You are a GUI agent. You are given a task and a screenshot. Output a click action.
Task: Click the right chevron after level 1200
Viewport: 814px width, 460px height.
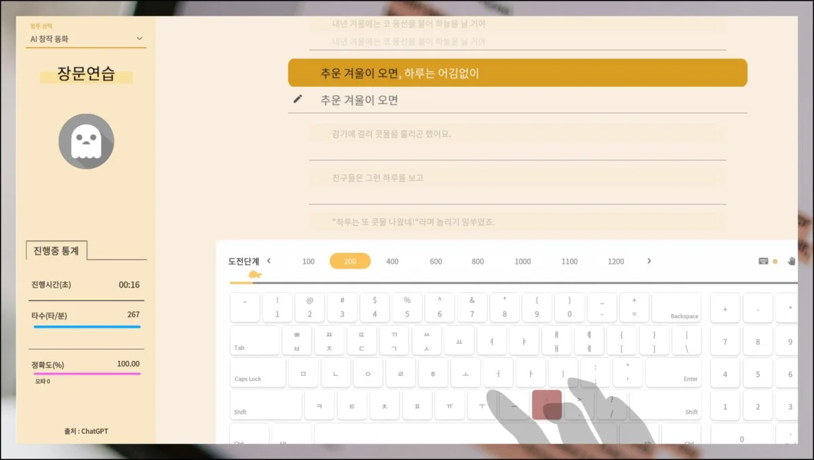649,261
